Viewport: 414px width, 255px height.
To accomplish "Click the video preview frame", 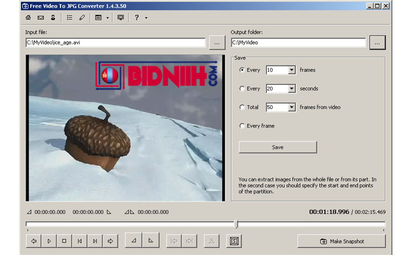I will [125, 128].
